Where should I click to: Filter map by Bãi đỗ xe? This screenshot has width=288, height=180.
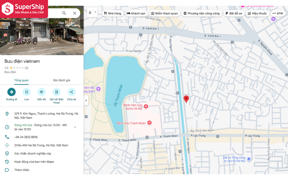pyautogui.click(x=234, y=13)
